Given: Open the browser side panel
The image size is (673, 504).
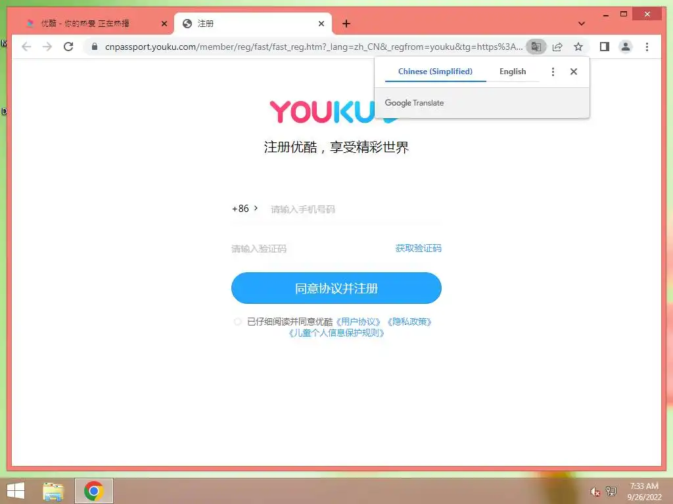Looking at the screenshot, I should click(605, 47).
